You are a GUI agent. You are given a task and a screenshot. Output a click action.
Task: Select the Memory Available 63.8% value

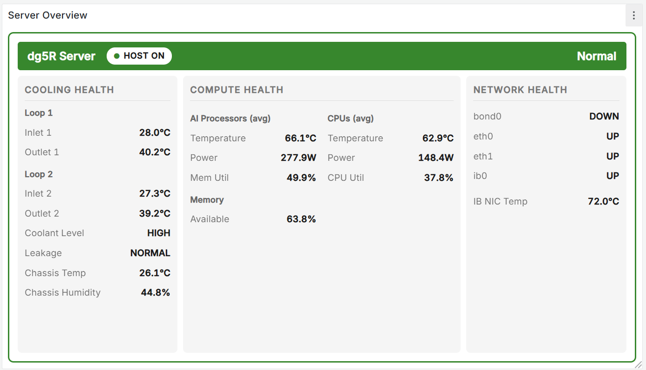[x=301, y=219]
